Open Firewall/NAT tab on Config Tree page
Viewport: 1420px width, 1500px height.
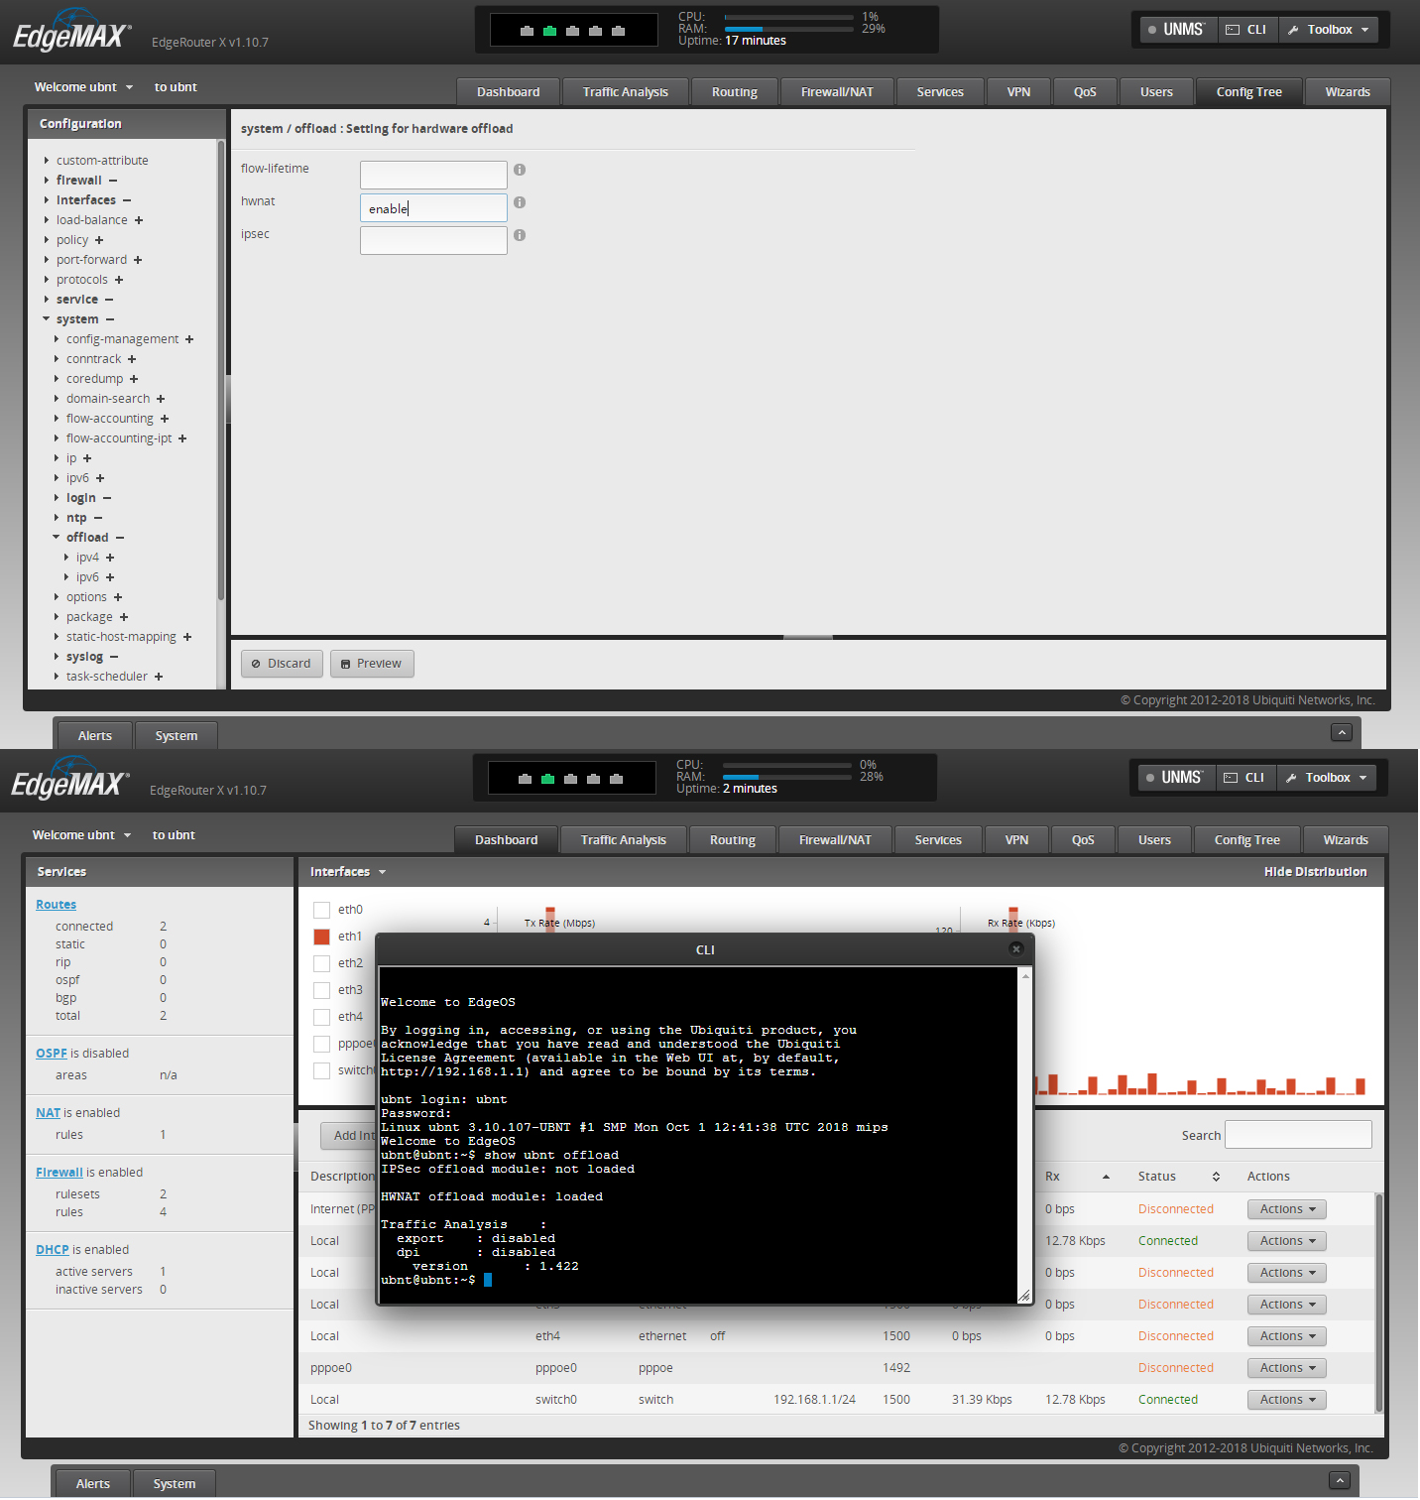[838, 92]
